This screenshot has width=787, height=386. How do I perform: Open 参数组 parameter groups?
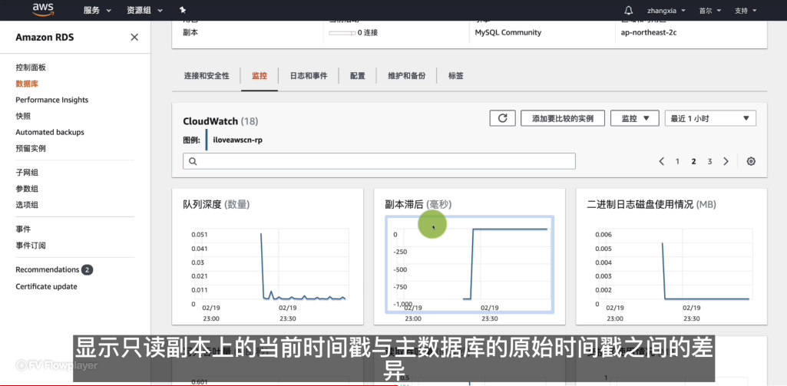coord(27,189)
